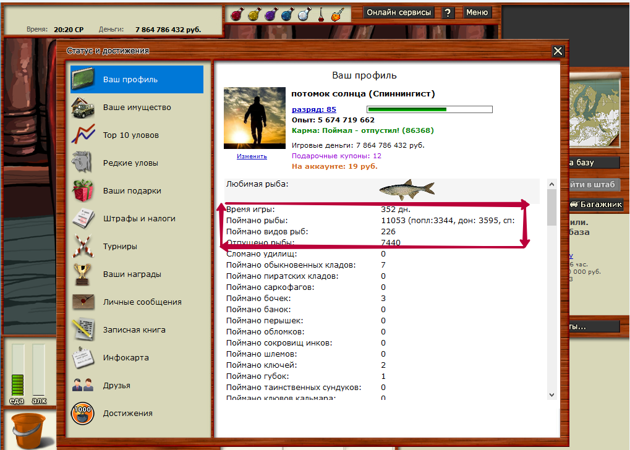
Task: Click the Поймано видов рыб: 226 row
Action: click(383, 232)
